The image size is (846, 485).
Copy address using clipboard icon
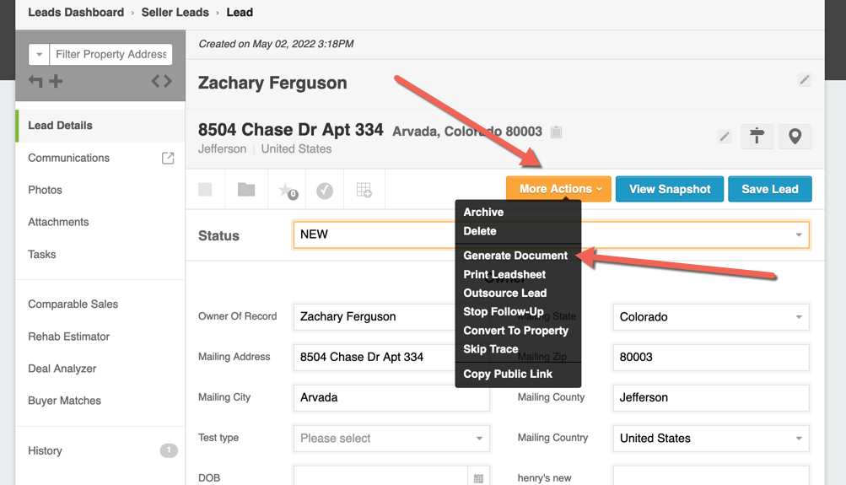click(556, 132)
